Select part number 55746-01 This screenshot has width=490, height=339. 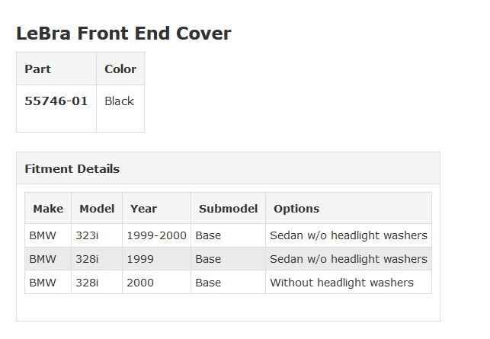tap(56, 101)
